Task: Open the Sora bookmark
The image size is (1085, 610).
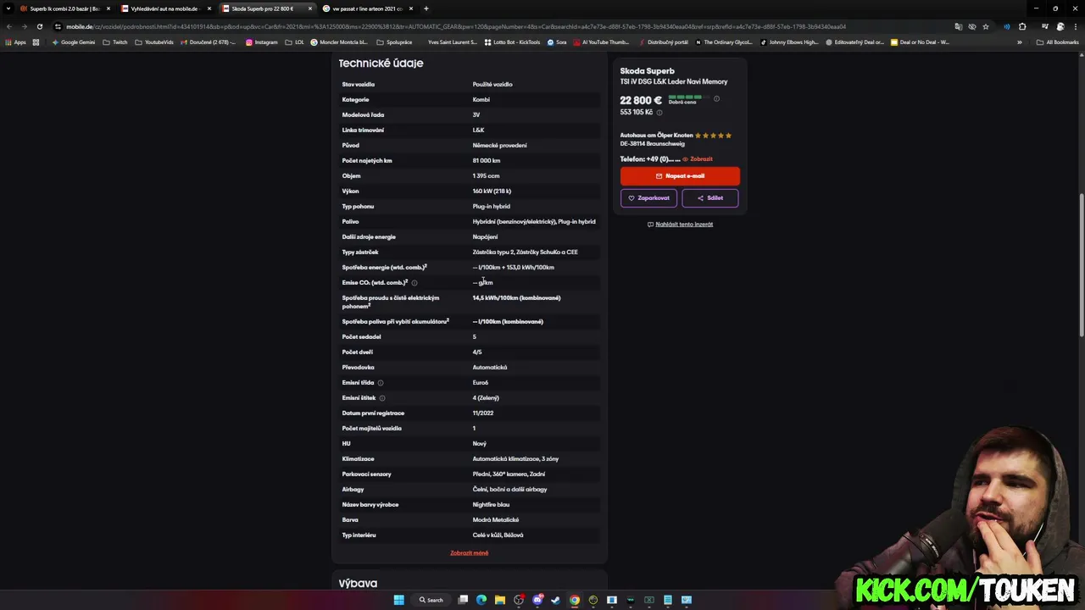Action: (557, 42)
